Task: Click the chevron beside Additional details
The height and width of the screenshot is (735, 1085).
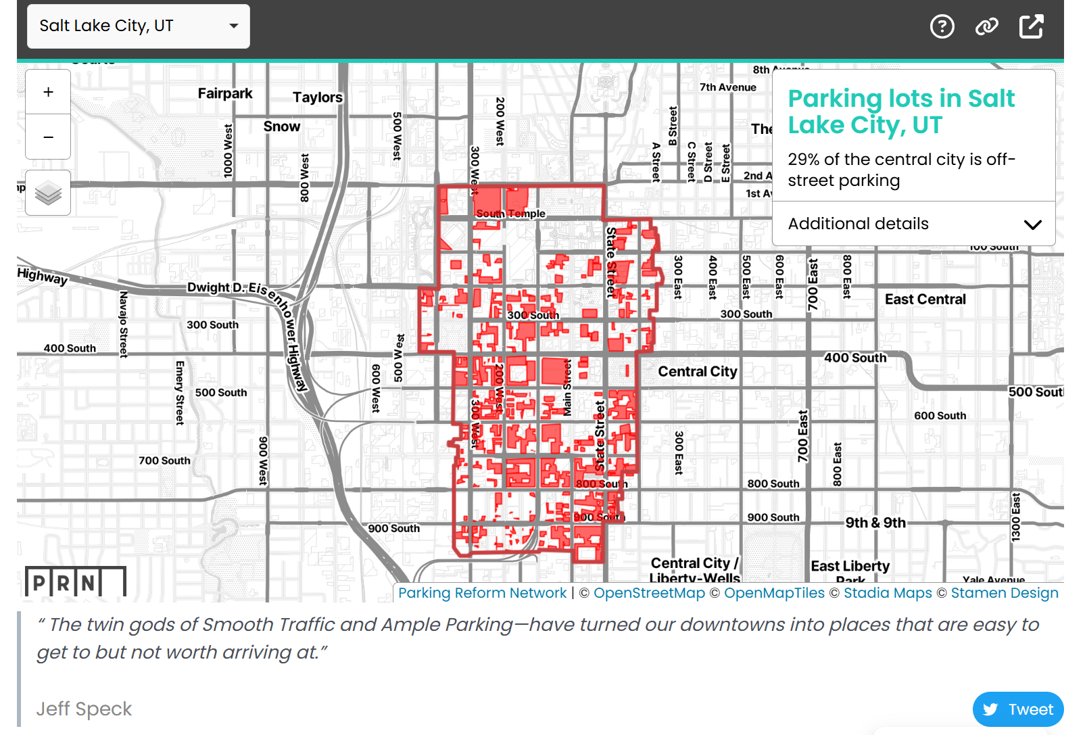Action: coord(1032,224)
